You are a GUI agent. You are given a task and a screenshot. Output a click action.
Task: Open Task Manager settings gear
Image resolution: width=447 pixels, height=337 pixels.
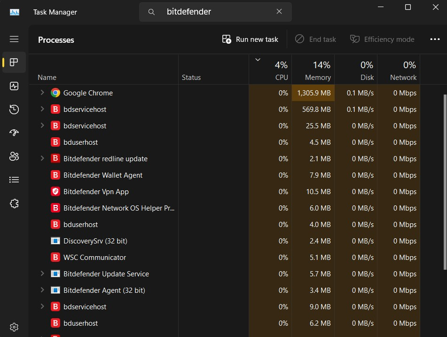pyautogui.click(x=14, y=327)
